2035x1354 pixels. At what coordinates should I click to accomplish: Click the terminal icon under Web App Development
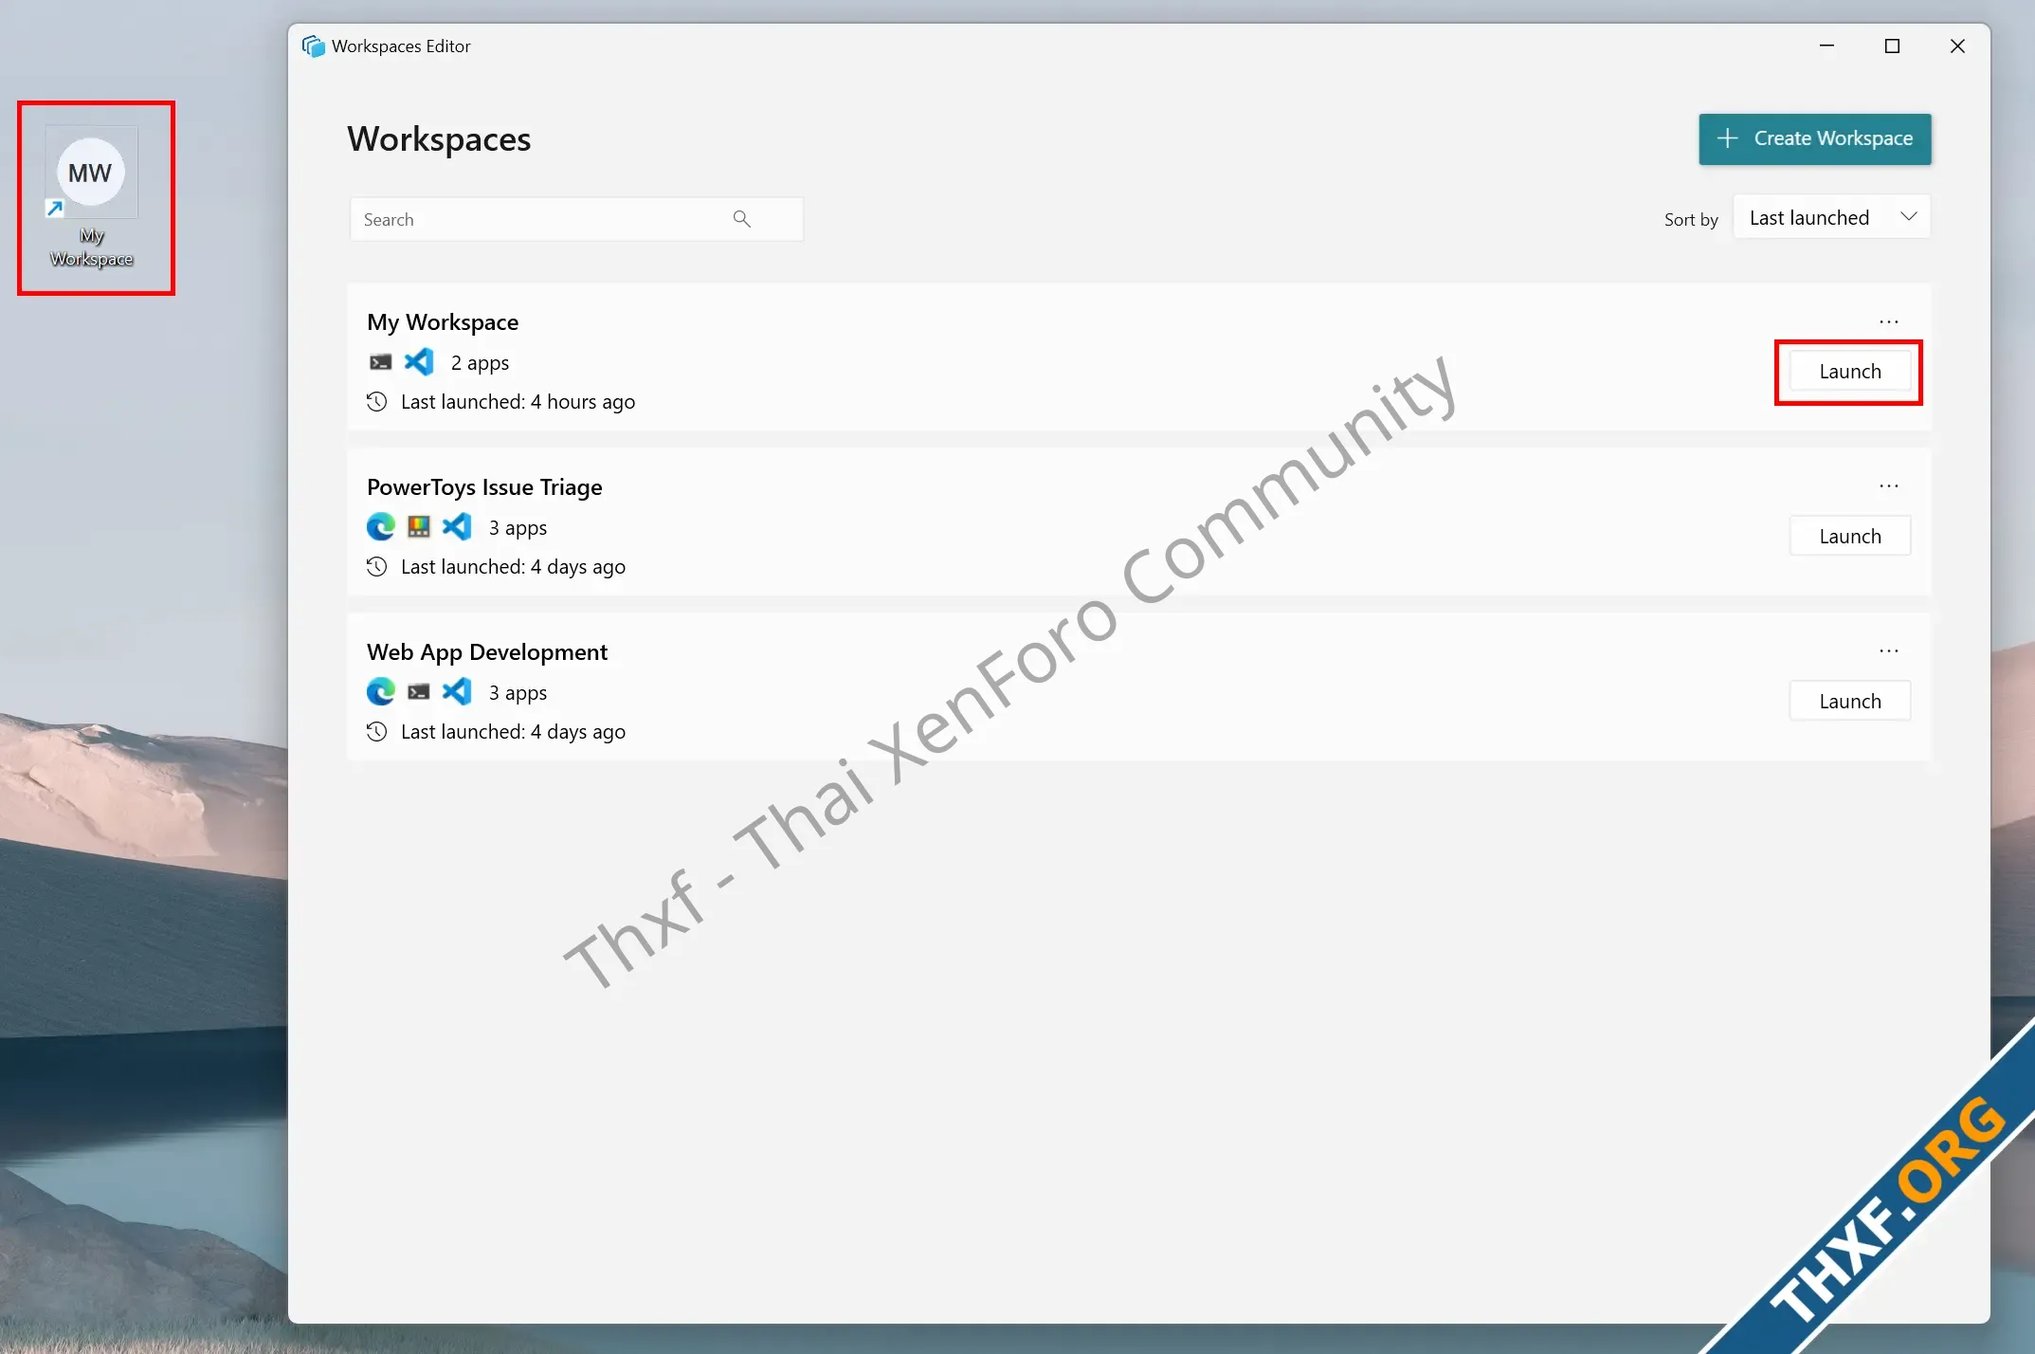tap(419, 692)
